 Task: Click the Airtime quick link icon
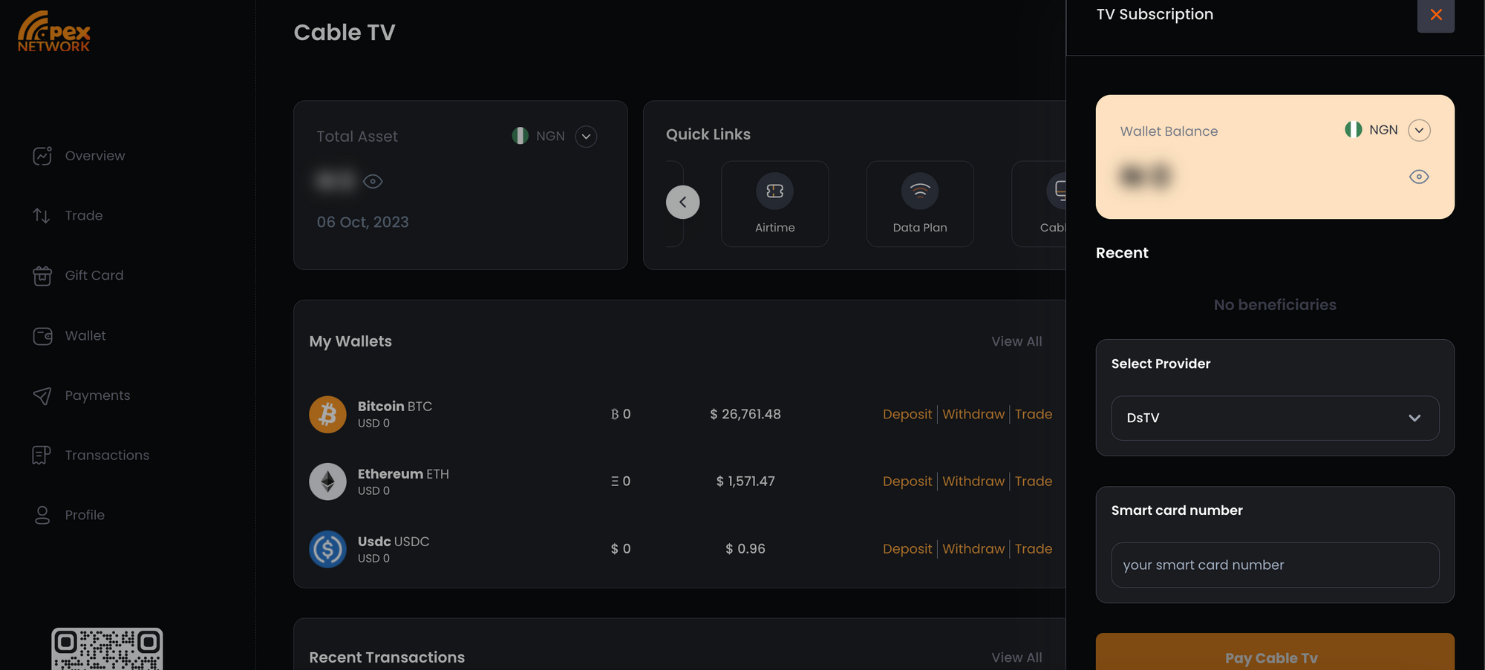pyautogui.click(x=774, y=191)
